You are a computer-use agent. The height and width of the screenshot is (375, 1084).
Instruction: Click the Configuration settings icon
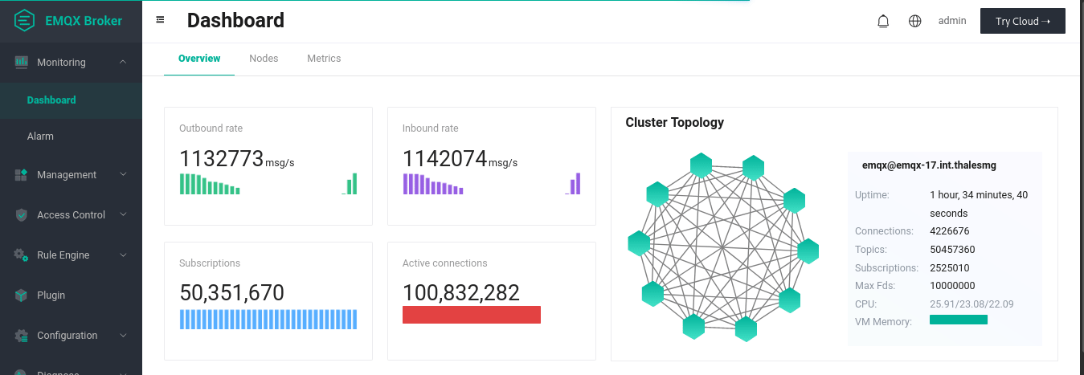[x=22, y=336]
